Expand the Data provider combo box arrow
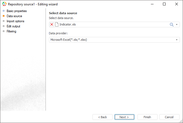Screen dimensions: 183x123 click(x=177, y=40)
